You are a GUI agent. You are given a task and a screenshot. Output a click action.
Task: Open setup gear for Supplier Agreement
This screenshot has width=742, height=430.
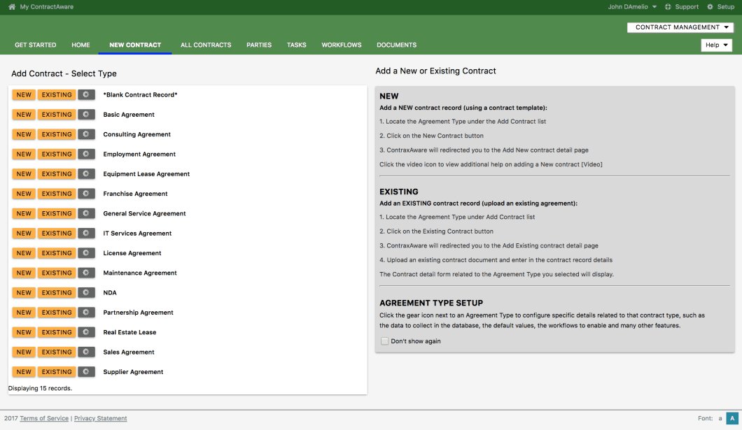point(86,372)
